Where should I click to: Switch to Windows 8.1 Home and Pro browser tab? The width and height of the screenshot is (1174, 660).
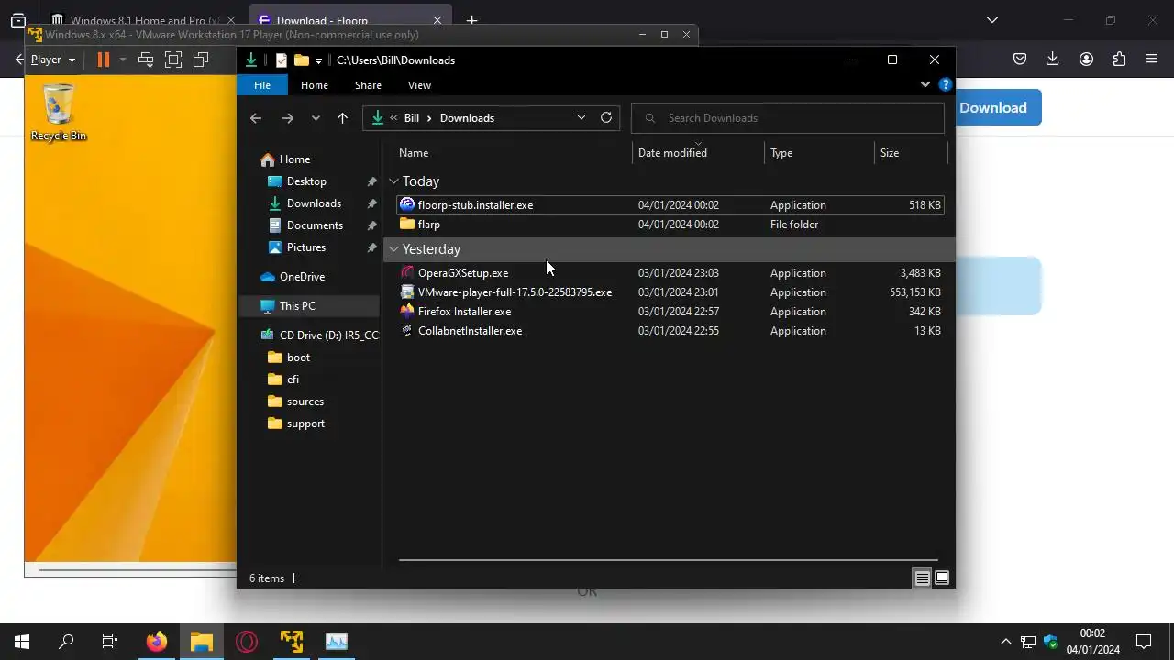point(144,19)
